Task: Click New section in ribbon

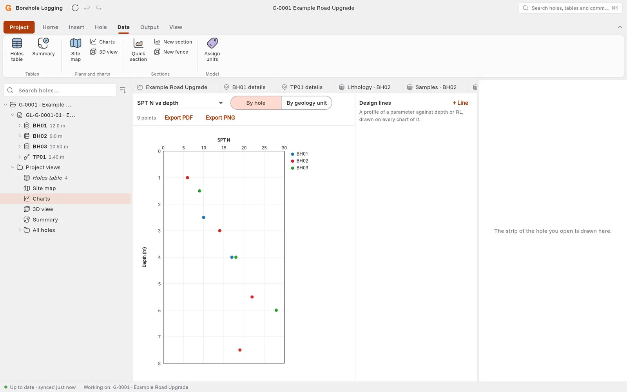Action: coord(173,42)
